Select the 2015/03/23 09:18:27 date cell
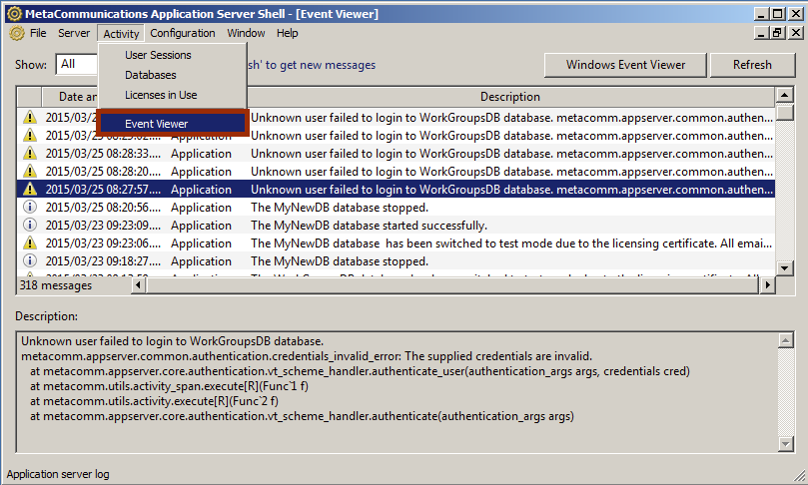808x485 pixels. coord(103,261)
